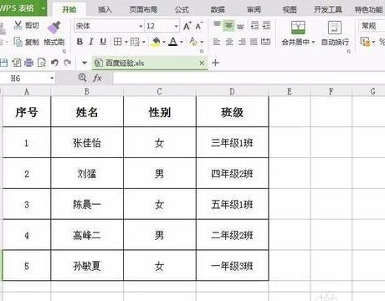Click the Merge and Center (合并居中) icon
This screenshot has height=301, width=385.
(298, 28)
